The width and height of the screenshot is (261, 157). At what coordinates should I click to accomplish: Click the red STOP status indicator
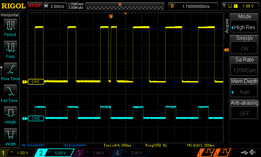coord(35,6)
